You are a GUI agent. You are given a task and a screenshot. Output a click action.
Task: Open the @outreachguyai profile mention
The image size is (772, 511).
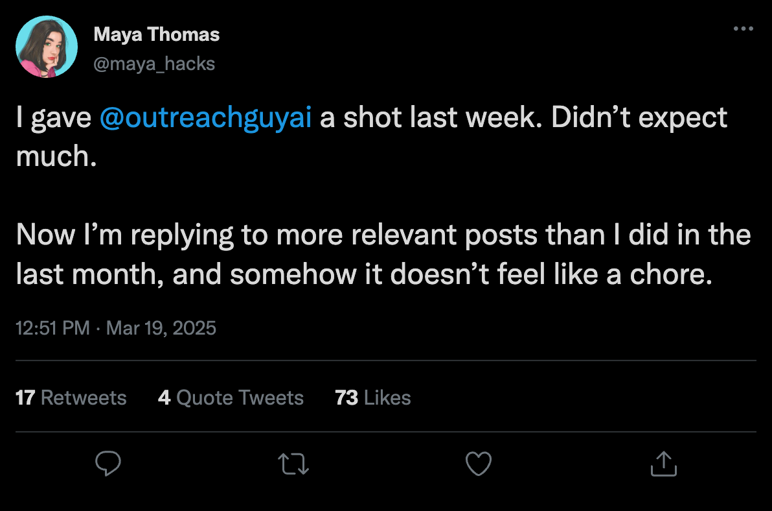point(205,117)
